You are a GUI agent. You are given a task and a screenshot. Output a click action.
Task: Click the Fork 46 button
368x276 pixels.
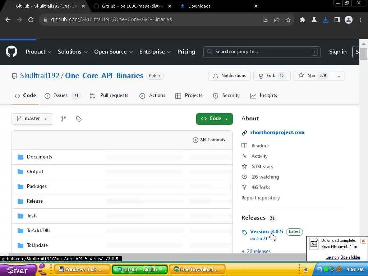click(x=272, y=76)
